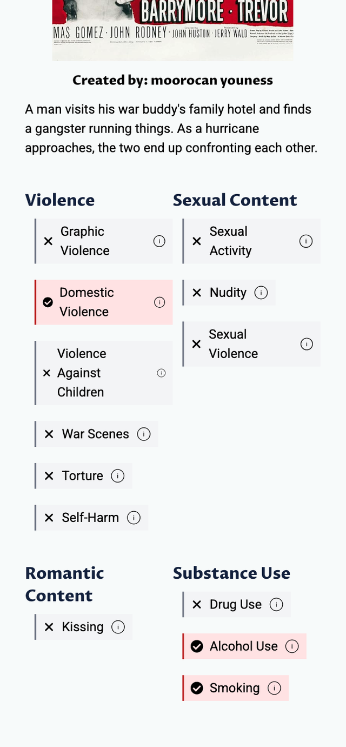Click the Kissing info icon
Viewport: 346px width, 747px height.
tap(118, 627)
